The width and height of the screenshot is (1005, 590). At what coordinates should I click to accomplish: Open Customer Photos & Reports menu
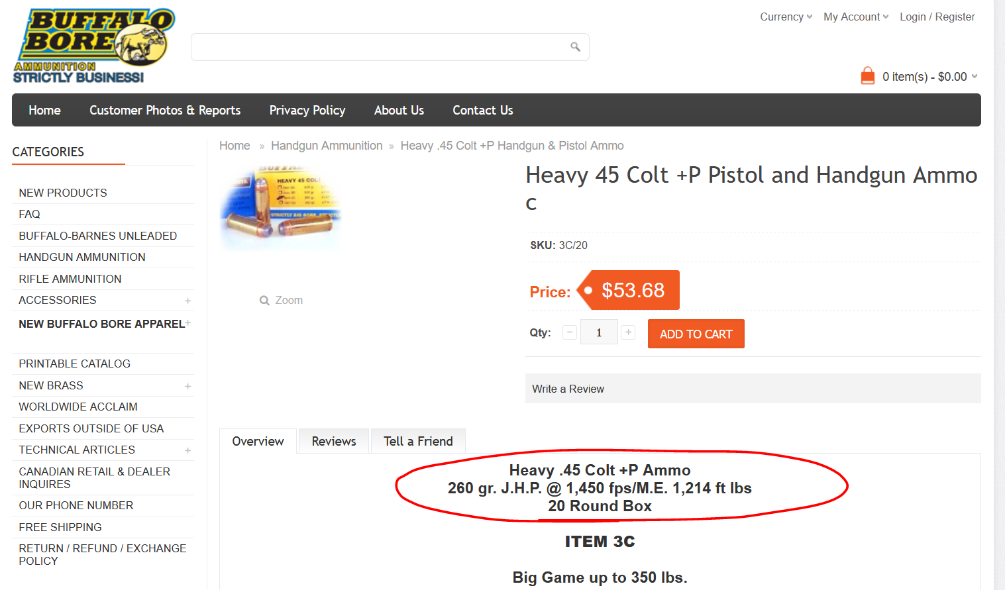click(x=165, y=110)
